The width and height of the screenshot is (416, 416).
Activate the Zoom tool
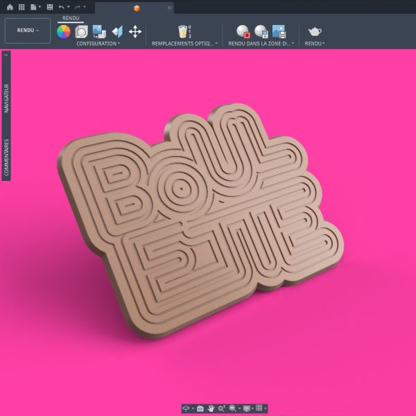tap(222, 408)
